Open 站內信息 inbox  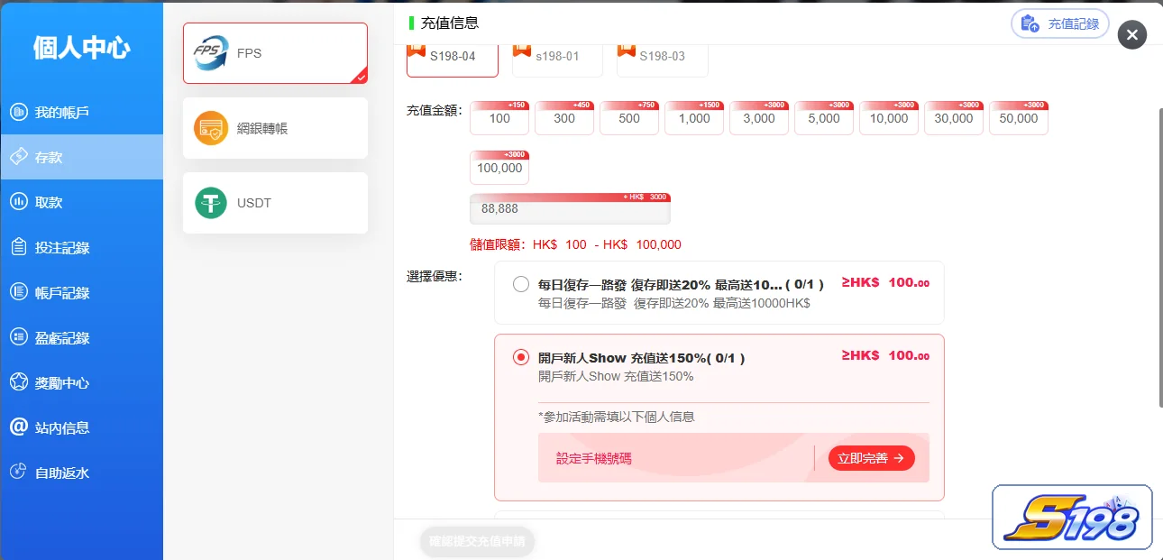click(81, 427)
